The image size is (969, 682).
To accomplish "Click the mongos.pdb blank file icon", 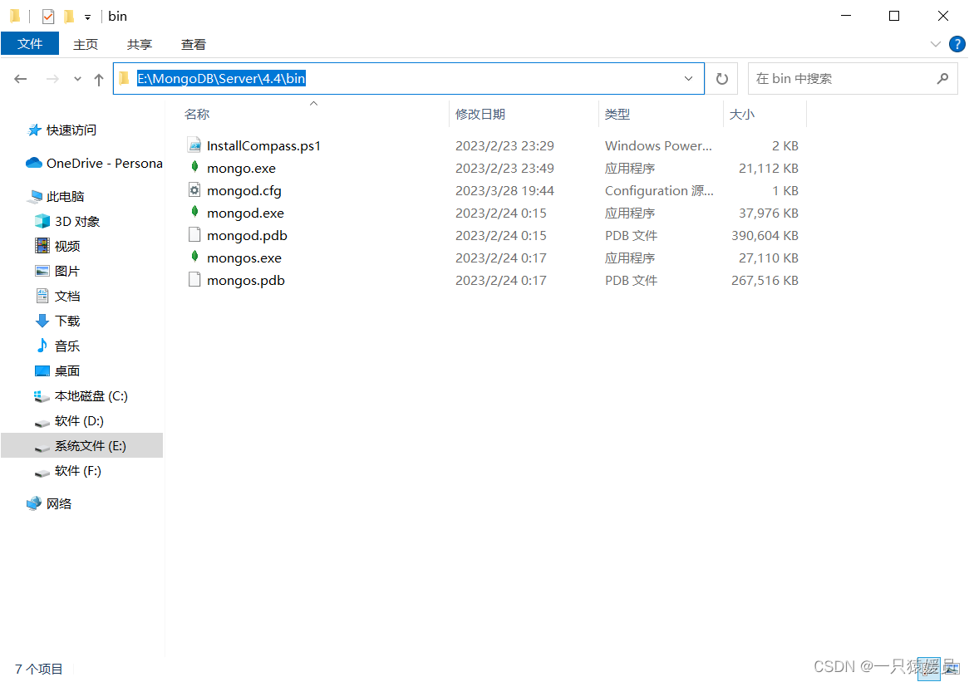I will click(x=194, y=280).
